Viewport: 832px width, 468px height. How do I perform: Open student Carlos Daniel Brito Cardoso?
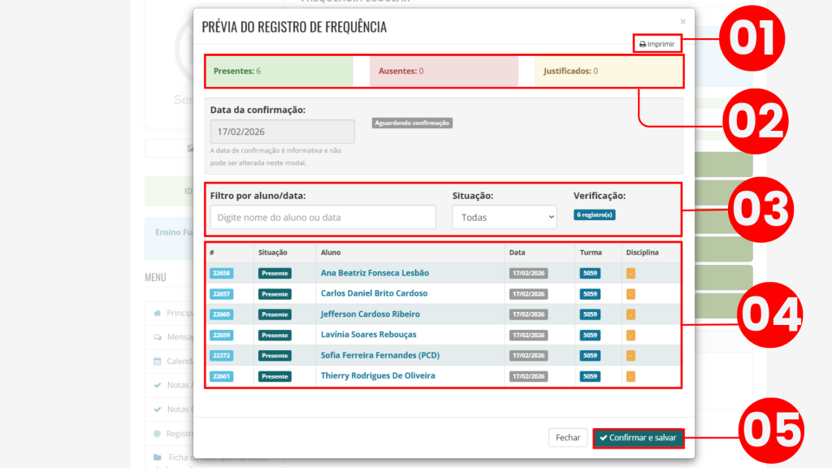coord(374,293)
